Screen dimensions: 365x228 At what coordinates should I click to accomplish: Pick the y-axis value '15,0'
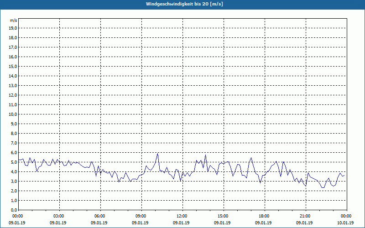coord(13,66)
